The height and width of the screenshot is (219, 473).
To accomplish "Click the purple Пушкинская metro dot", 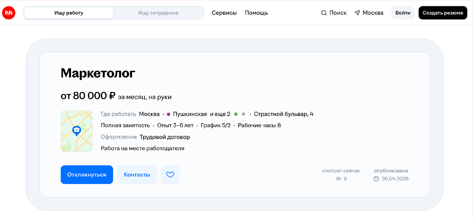I will (x=169, y=114).
